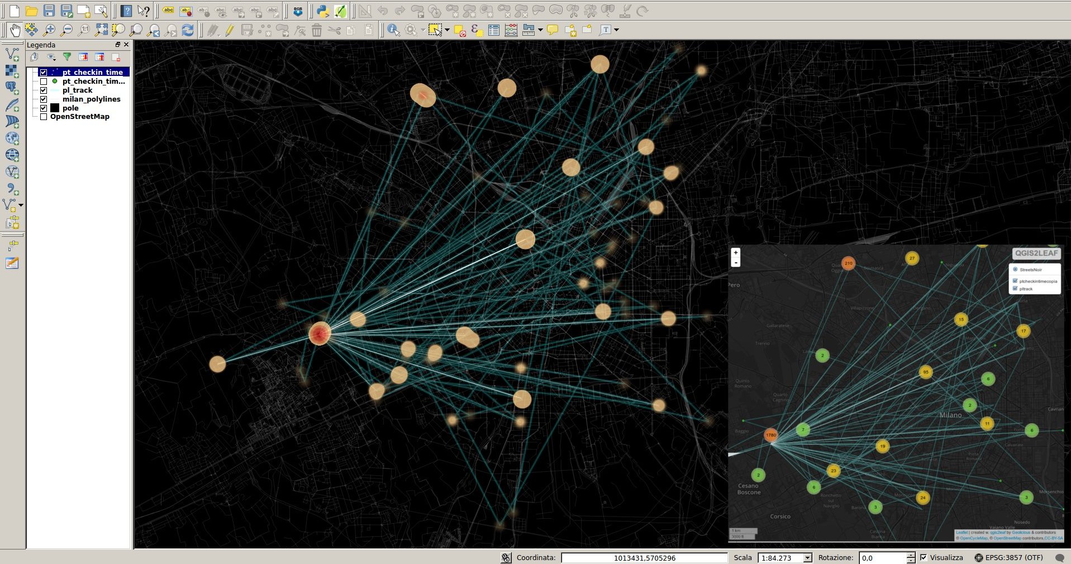Collapse all legend items
This screenshot has height=564, width=1071.
click(x=99, y=57)
